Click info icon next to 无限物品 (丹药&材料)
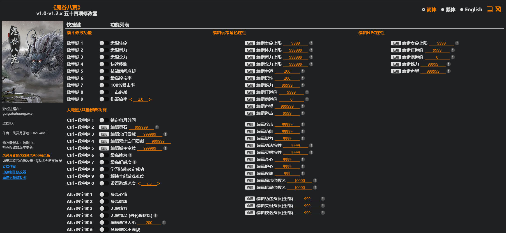 pos(156,216)
